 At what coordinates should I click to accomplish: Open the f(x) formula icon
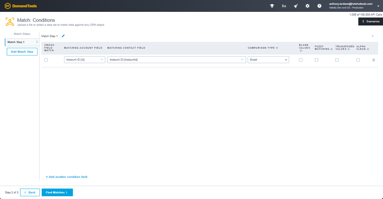coord(284,6)
